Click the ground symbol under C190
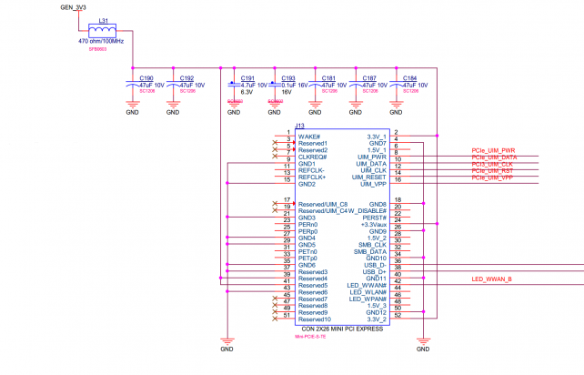Viewport: 584px width, 375px height. 132,104
